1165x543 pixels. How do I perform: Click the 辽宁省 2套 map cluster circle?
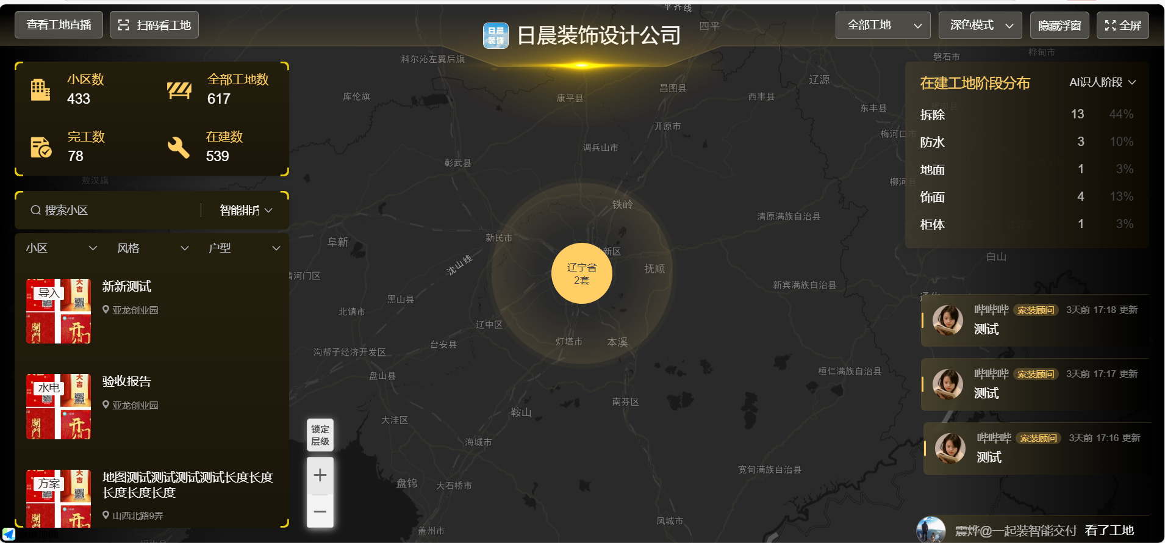(581, 273)
